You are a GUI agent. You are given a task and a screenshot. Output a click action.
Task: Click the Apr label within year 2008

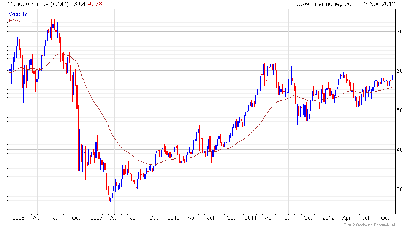37,218
